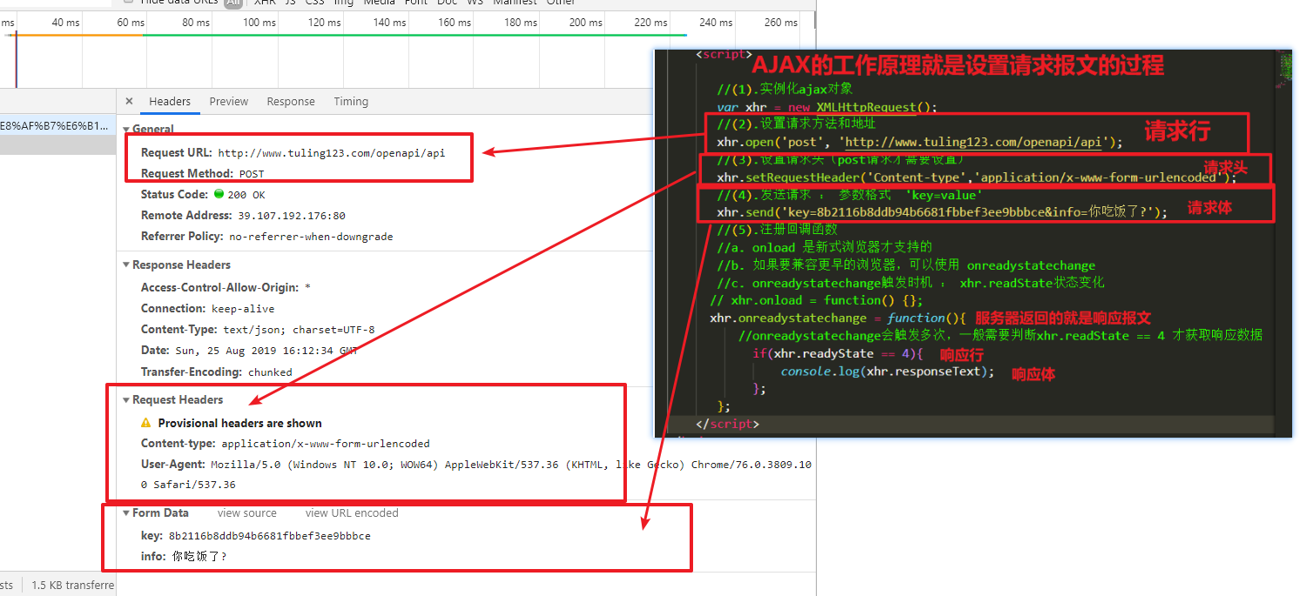Click the Request URL value text
Viewport: 1300px width, 596px height.
[x=331, y=153]
